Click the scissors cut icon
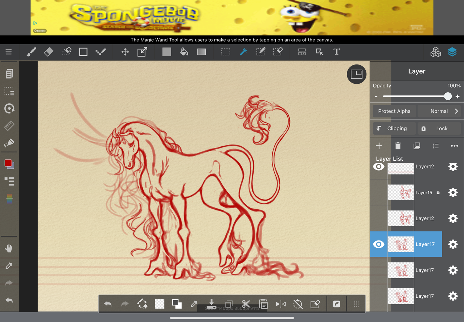The image size is (464, 322). [x=246, y=304]
